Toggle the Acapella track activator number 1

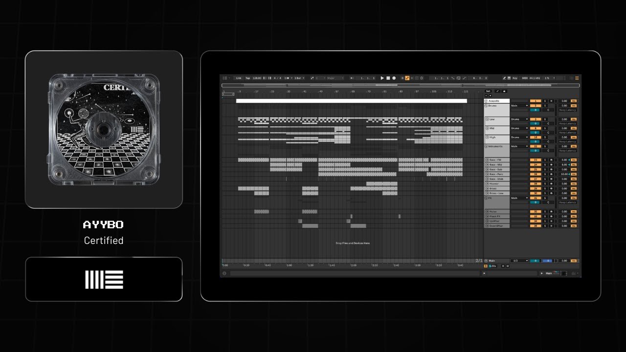click(536, 101)
